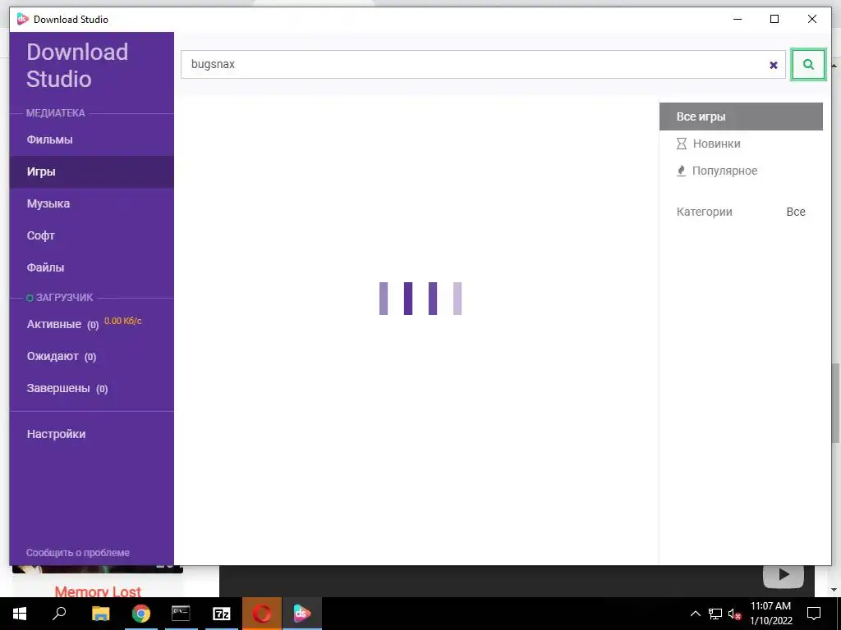841x630 pixels.
Task: Minimize the Download Studio window
Action: pos(738,20)
